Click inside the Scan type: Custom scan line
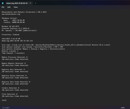The image size is (130, 109). pyautogui.click(x=56, y=45)
